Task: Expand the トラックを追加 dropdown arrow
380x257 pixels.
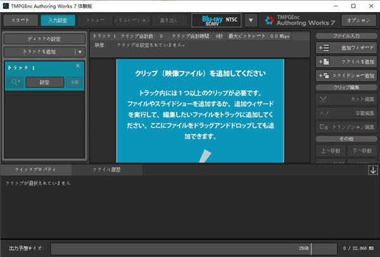Action: 79,52
